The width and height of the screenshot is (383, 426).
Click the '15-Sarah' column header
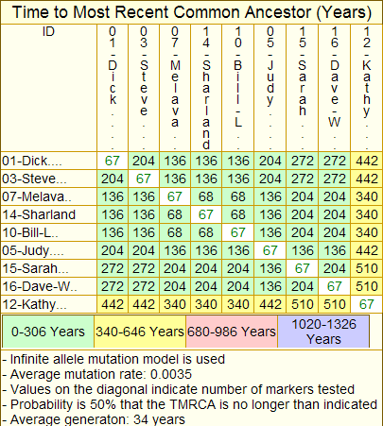[x=303, y=88]
